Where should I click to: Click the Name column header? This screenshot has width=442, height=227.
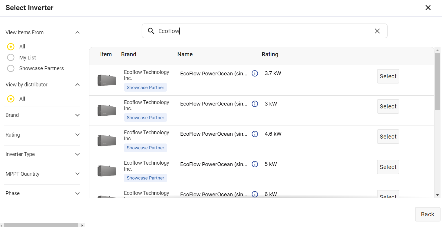point(185,54)
